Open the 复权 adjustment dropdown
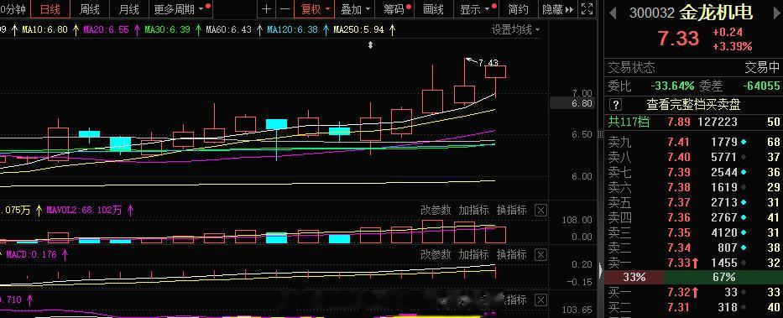The width and height of the screenshot is (783, 318). 315,9
